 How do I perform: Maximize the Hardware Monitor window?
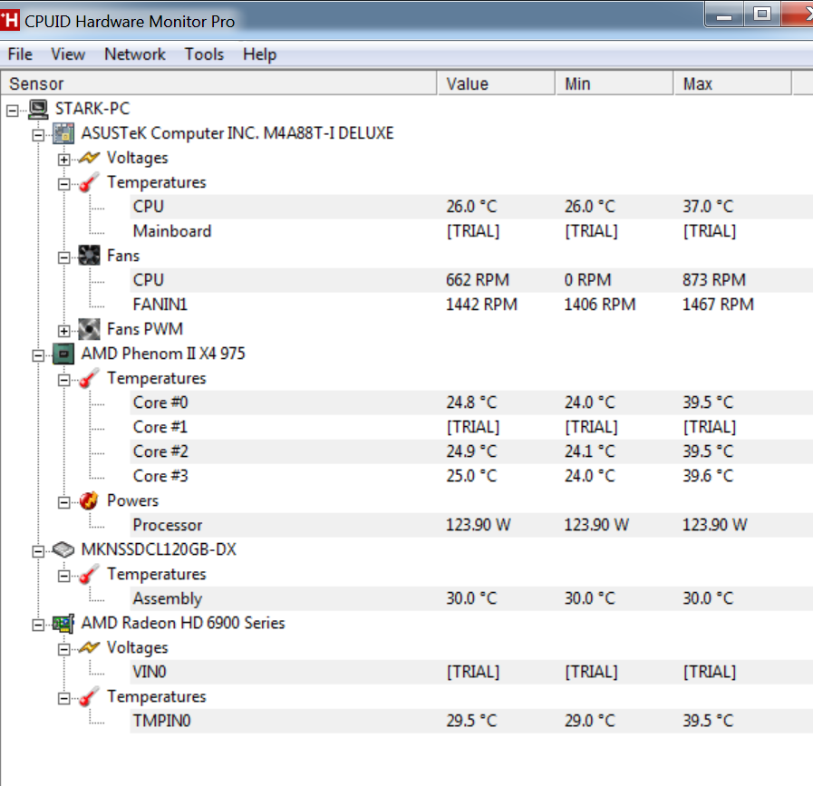tap(761, 15)
